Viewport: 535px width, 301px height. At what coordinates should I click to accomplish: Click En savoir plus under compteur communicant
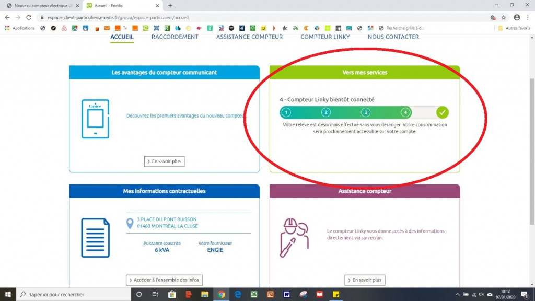click(x=164, y=161)
